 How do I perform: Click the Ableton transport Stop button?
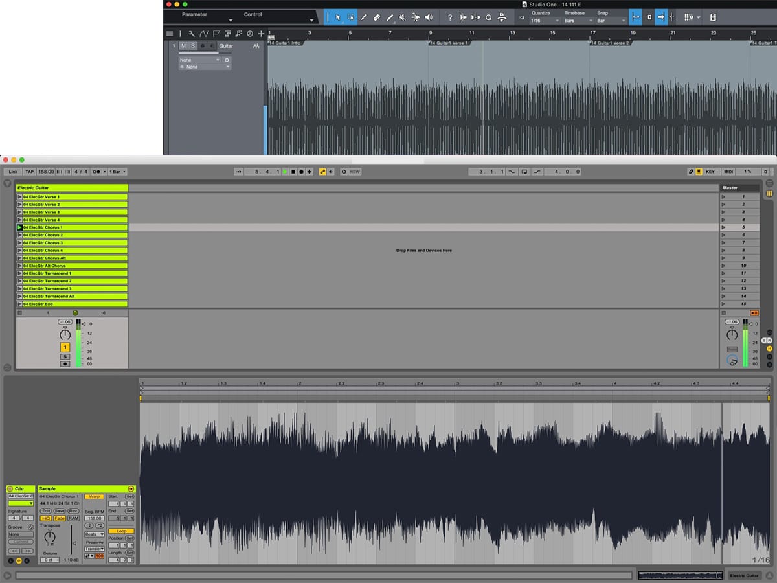[293, 172]
